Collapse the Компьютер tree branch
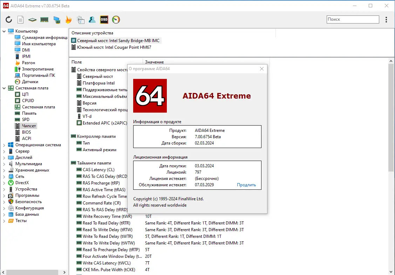Viewport: 395px width, 275px height. (x=4, y=31)
